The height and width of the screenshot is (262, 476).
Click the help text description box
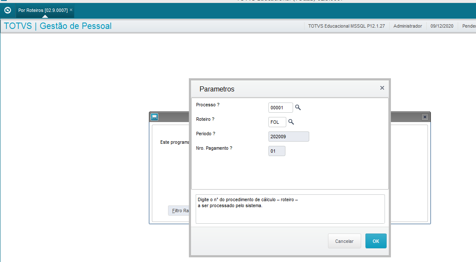click(290, 209)
